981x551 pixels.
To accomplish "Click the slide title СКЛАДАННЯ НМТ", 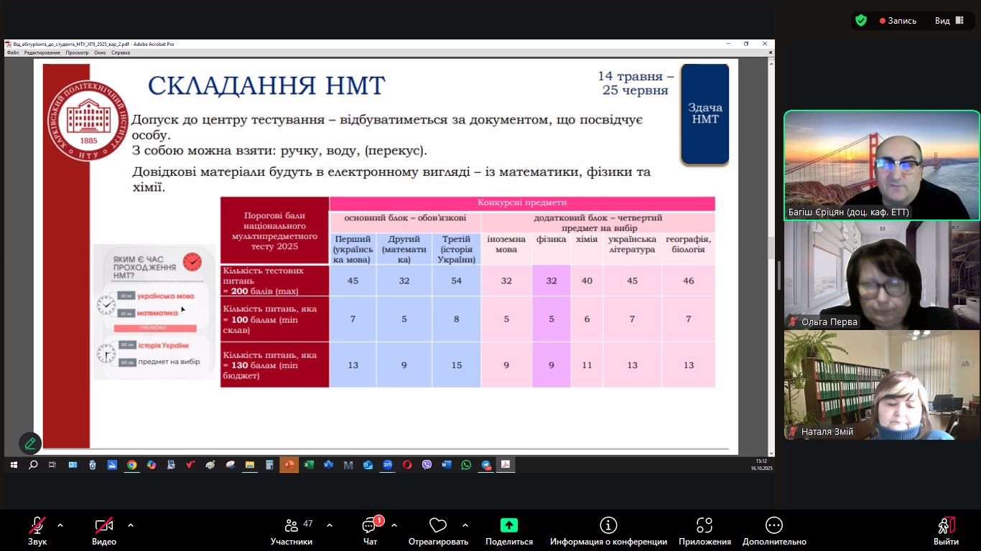I will click(x=266, y=85).
